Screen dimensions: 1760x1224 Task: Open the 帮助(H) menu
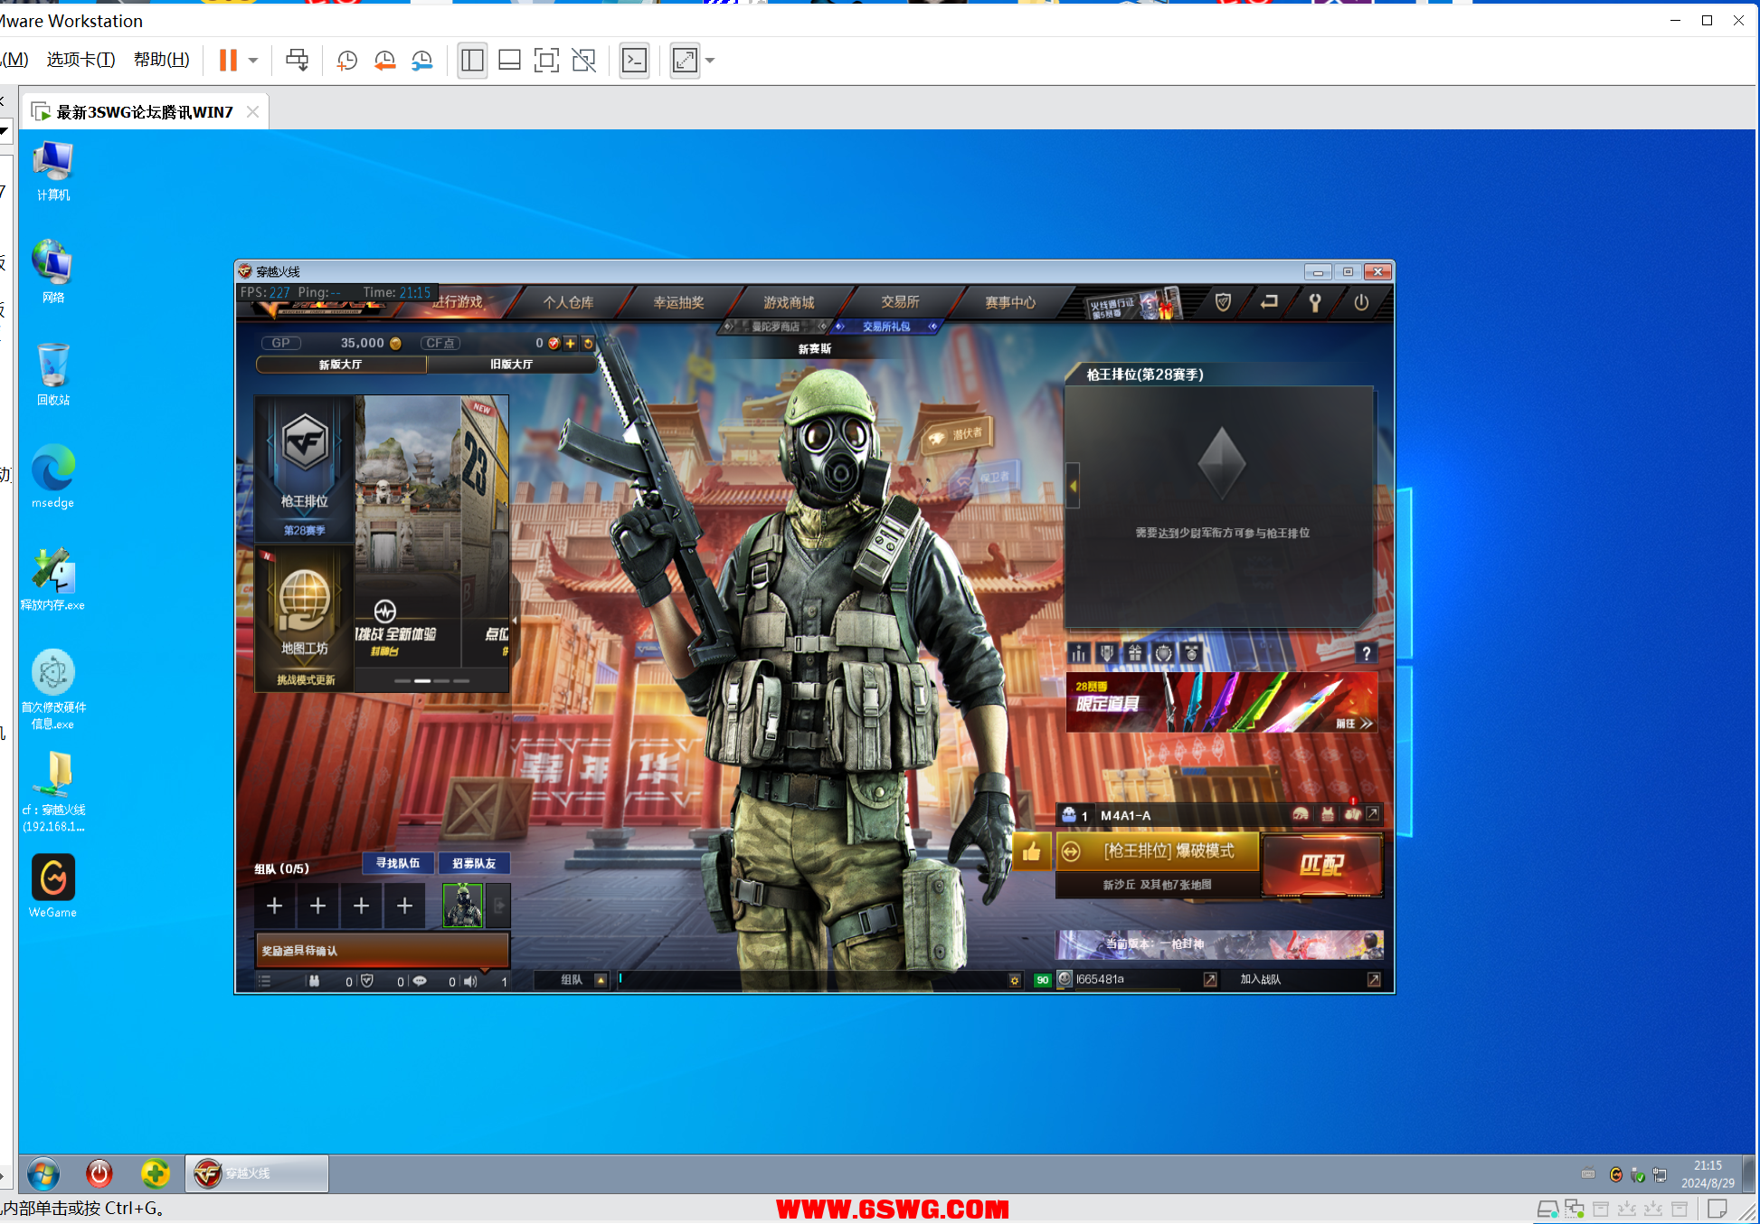pos(162,60)
